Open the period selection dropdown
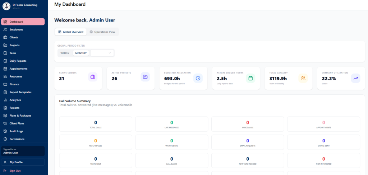Image resolution: width=368 pixels, height=175 pixels. tap(102, 53)
